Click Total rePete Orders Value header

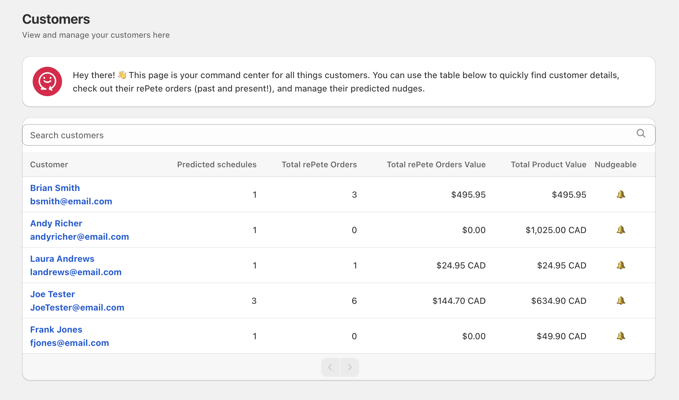pos(436,165)
